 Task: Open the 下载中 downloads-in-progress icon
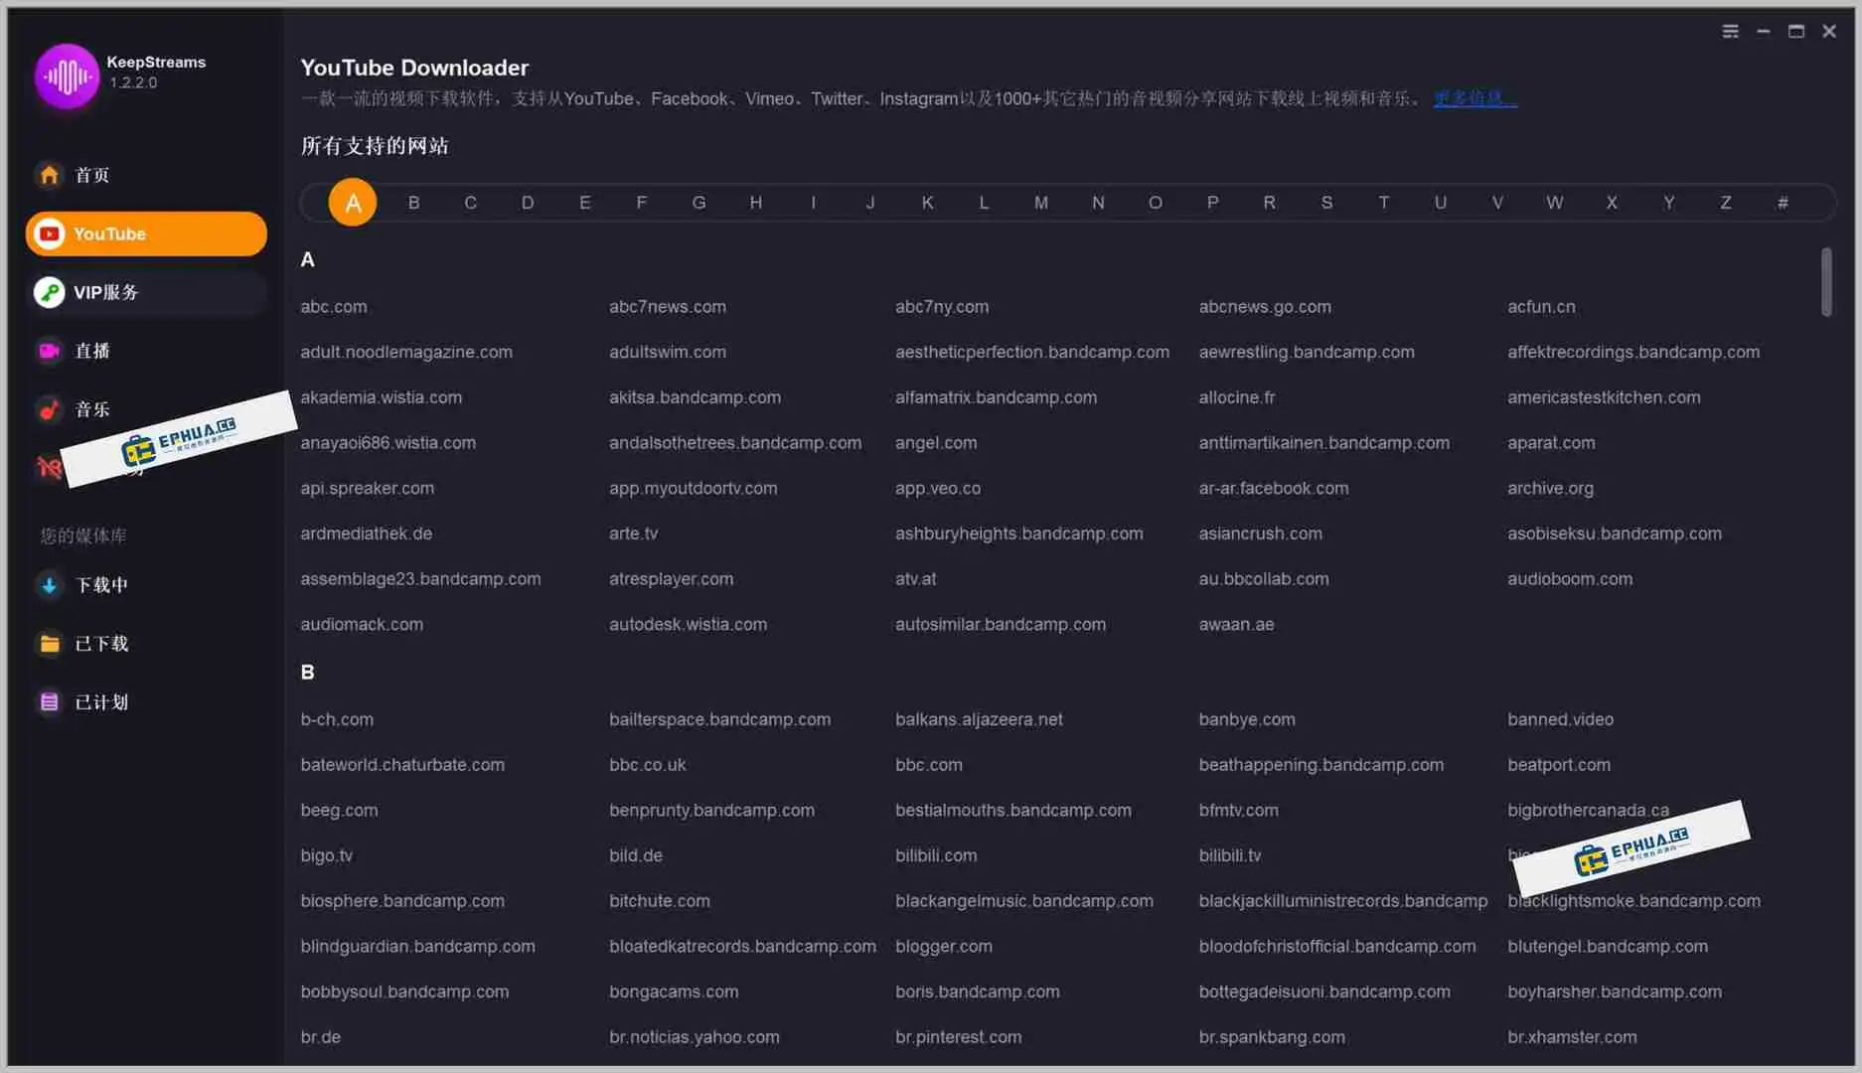[x=49, y=585]
